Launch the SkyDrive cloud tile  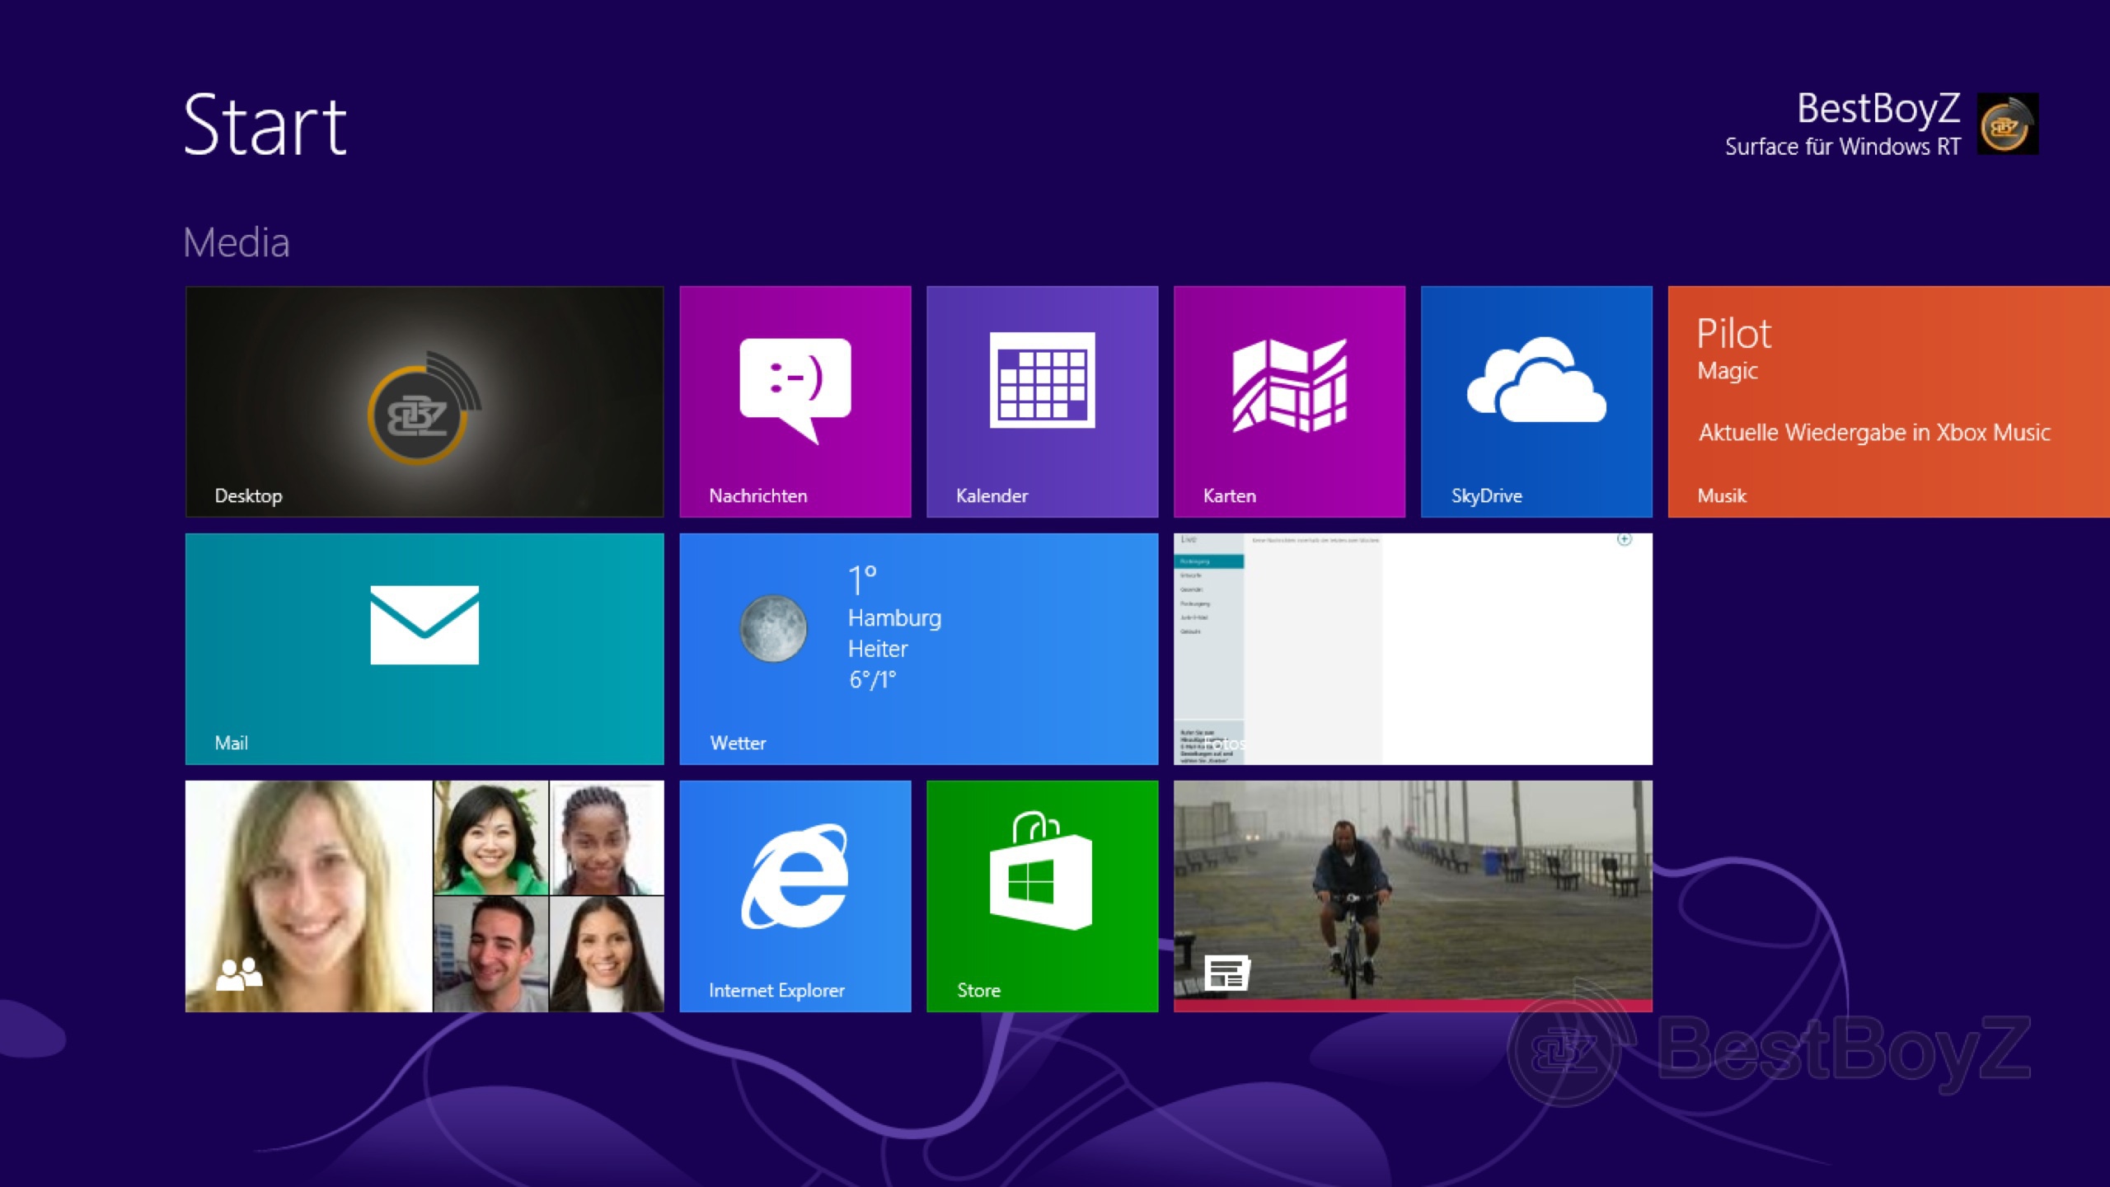point(1536,401)
